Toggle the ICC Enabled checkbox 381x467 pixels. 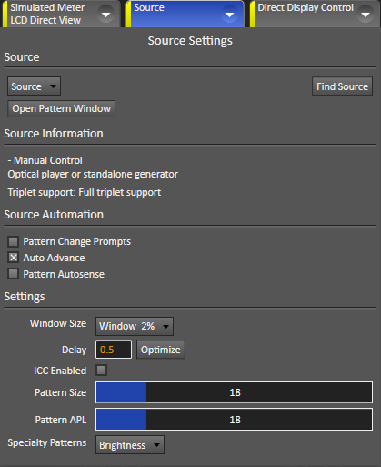101,371
